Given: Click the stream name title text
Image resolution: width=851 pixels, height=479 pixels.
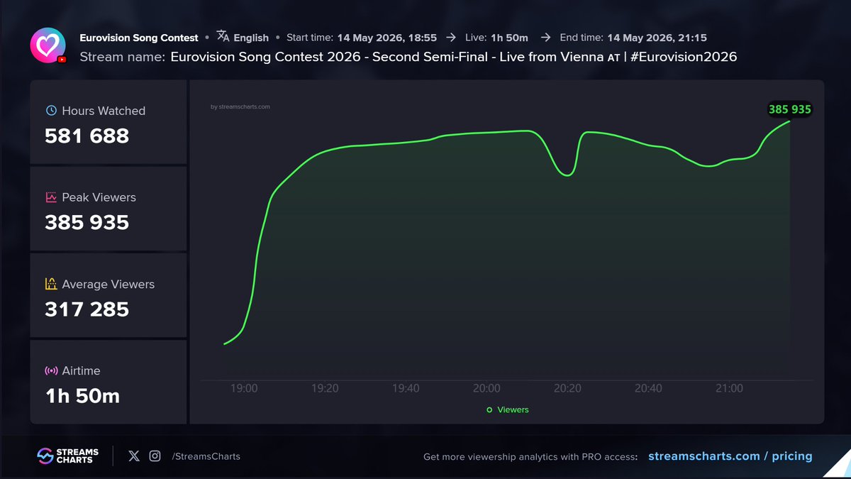Looking at the screenshot, I should point(454,57).
